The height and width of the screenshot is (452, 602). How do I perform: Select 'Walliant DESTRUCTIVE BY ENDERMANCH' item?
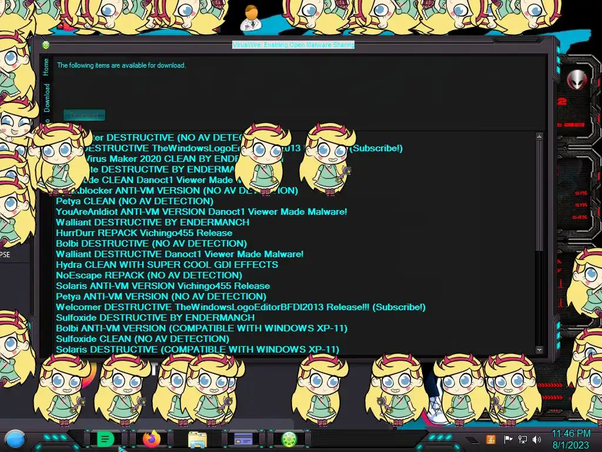point(152,222)
